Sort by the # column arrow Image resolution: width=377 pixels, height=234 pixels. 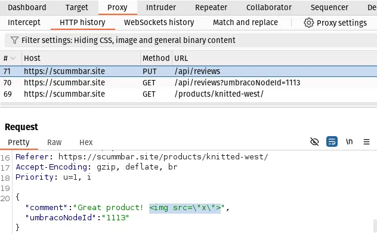pos(13,58)
